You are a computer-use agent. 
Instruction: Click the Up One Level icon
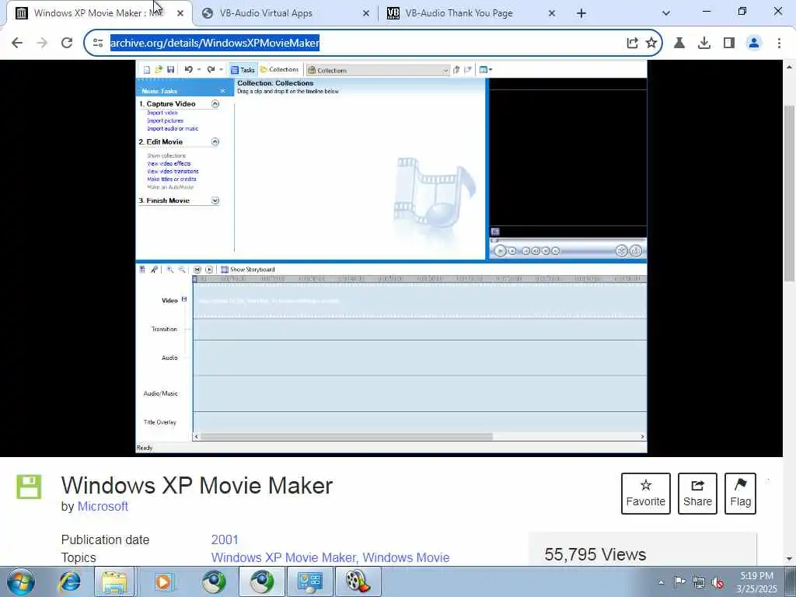tap(456, 69)
